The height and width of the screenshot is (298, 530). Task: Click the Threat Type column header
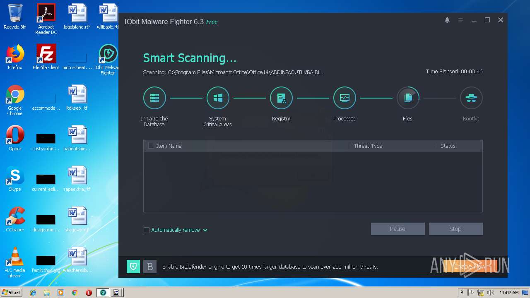(368, 146)
